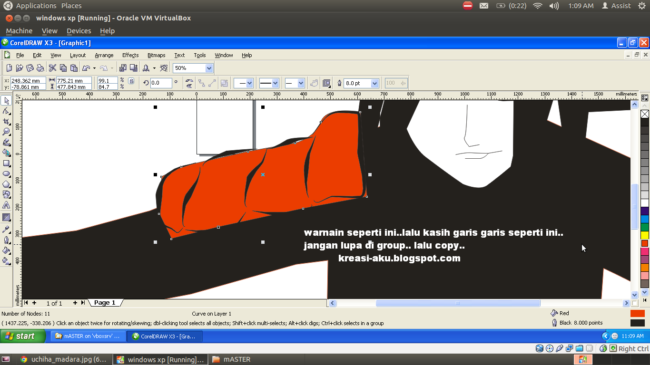Image resolution: width=650 pixels, height=365 pixels.
Task: Click the no-fill X swatch in palette
Action: pos(645,114)
